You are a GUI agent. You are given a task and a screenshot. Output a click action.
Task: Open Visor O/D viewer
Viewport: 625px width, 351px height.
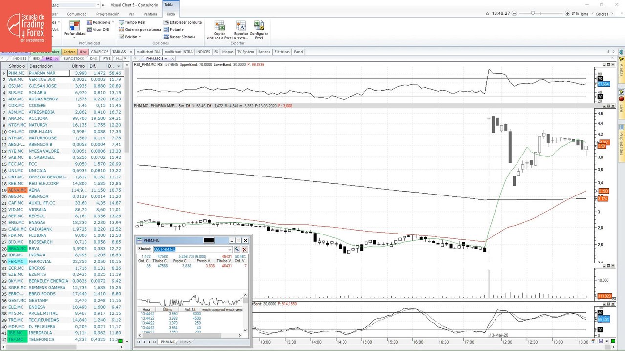click(98, 30)
